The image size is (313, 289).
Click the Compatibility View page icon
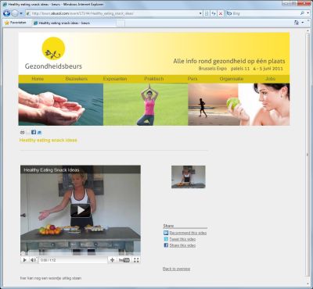tap(207, 13)
